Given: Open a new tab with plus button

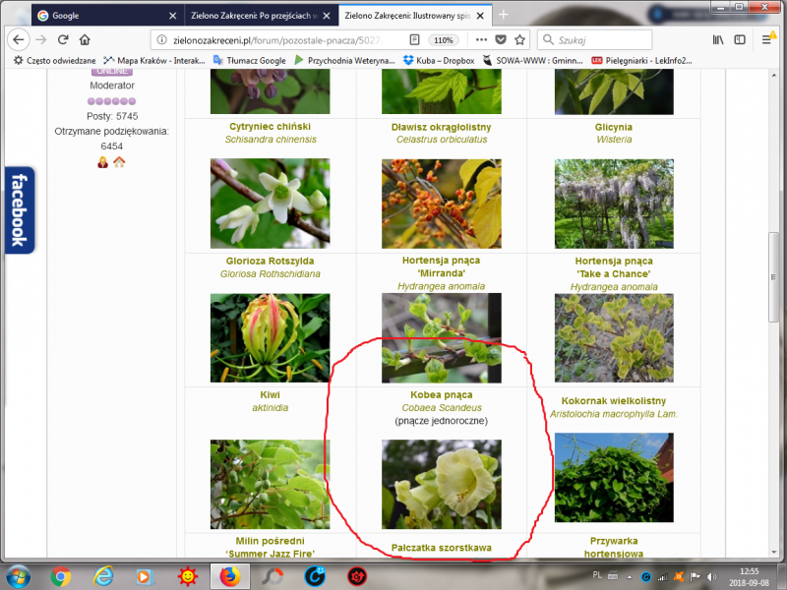Looking at the screenshot, I should (504, 16).
